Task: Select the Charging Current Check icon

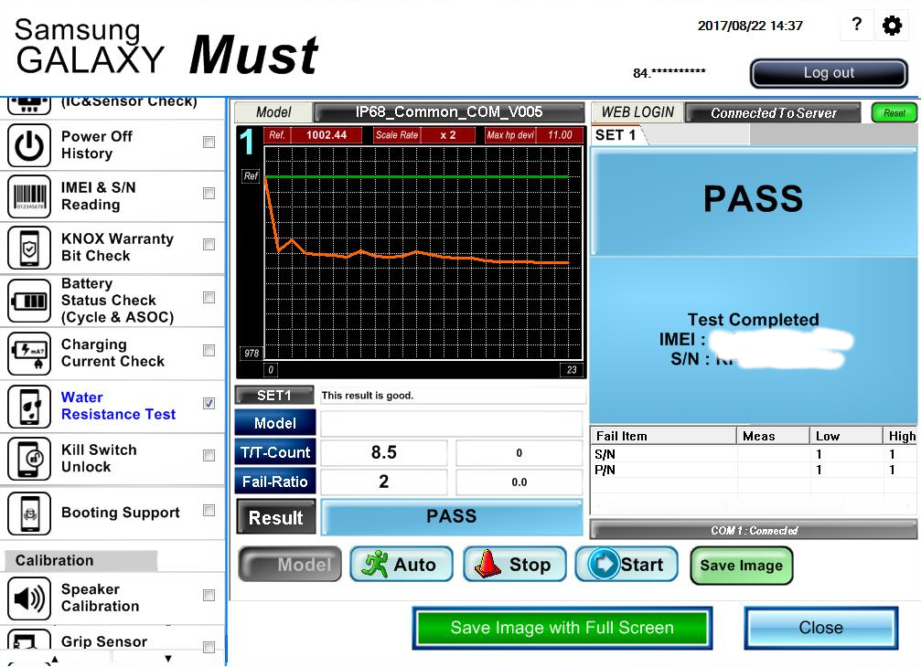Action: pos(29,354)
